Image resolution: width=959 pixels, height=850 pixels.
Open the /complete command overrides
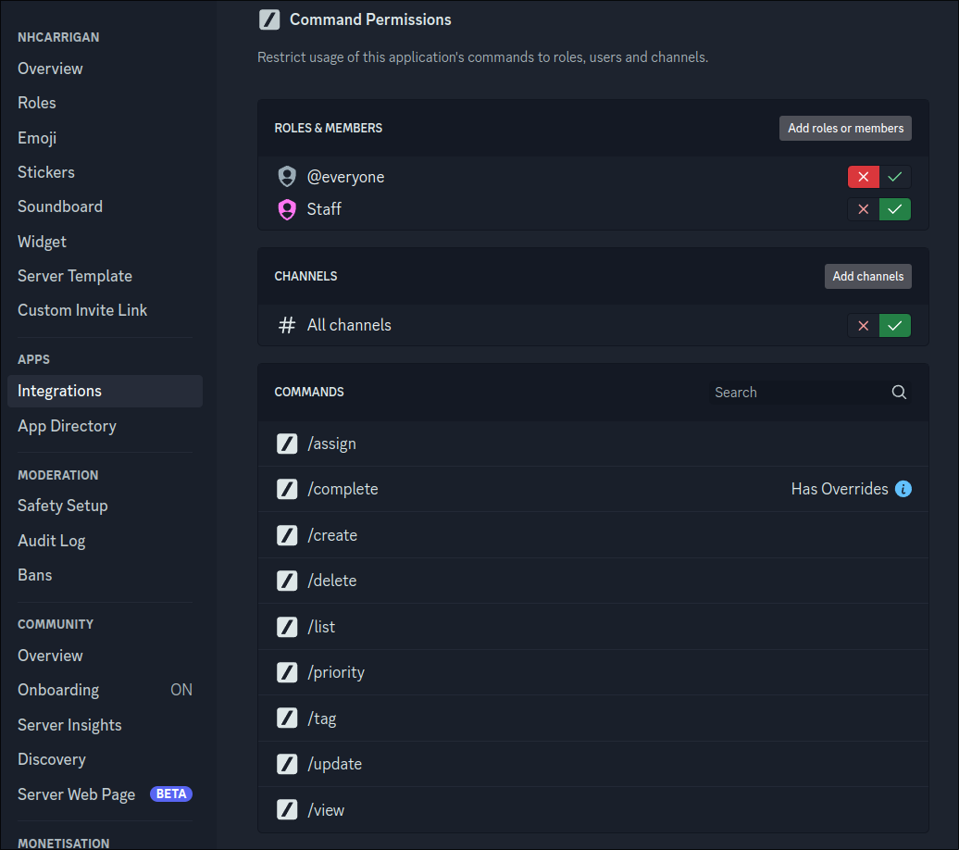click(592, 489)
